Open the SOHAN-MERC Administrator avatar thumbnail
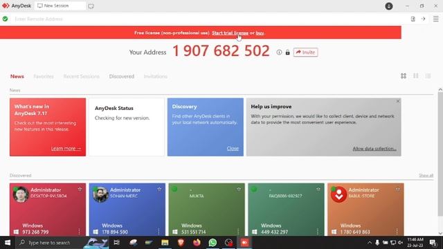 pyautogui.click(x=100, y=194)
